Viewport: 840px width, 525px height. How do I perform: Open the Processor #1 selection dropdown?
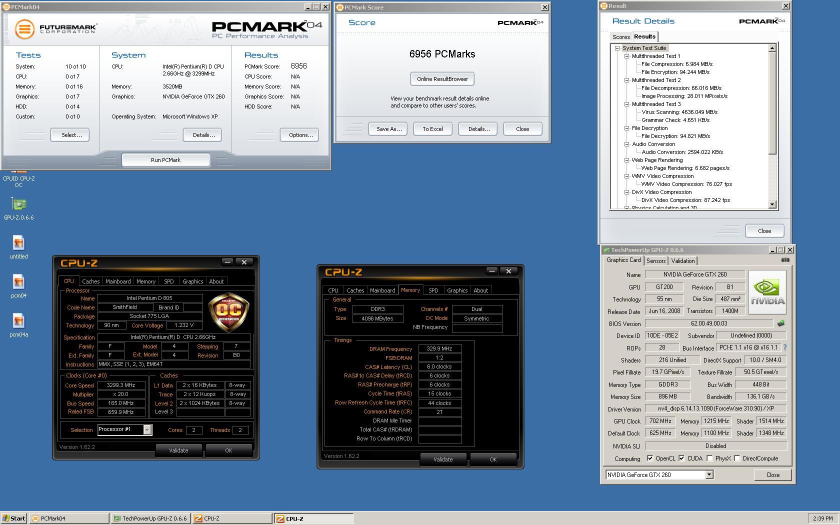click(147, 429)
